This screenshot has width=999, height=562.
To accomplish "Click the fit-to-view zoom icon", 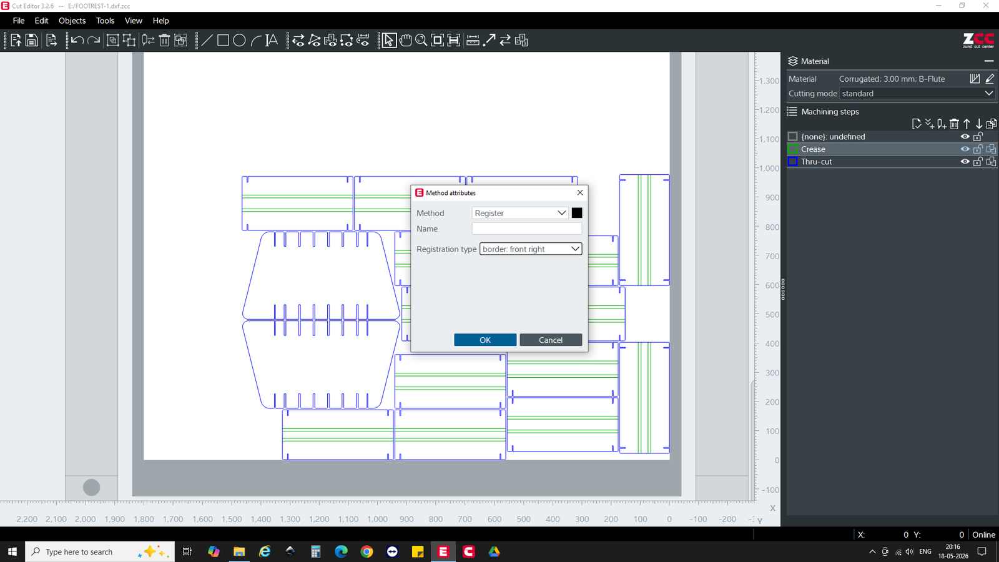I will (x=438, y=41).
